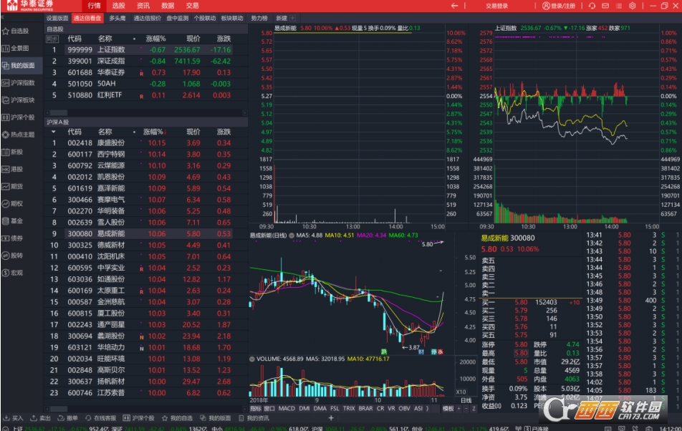Image resolution: width=682 pixels, height=431 pixels.
Task: Click the 撤单 cancel order button
Action: pyautogui.click(x=68, y=418)
